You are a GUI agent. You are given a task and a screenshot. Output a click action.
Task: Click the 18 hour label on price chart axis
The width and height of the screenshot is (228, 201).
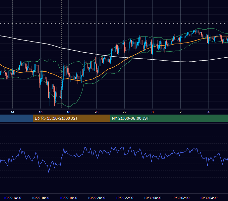pos(68,112)
